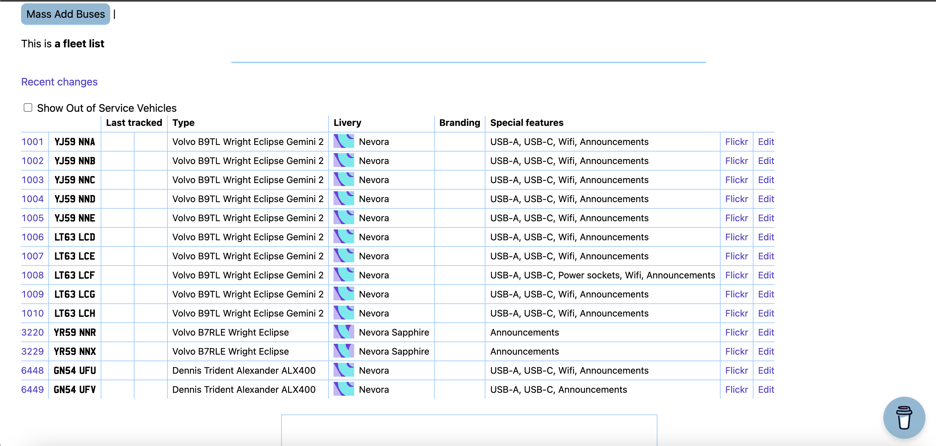
Task: Click the coffee cup donate icon
Action: (904, 417)
